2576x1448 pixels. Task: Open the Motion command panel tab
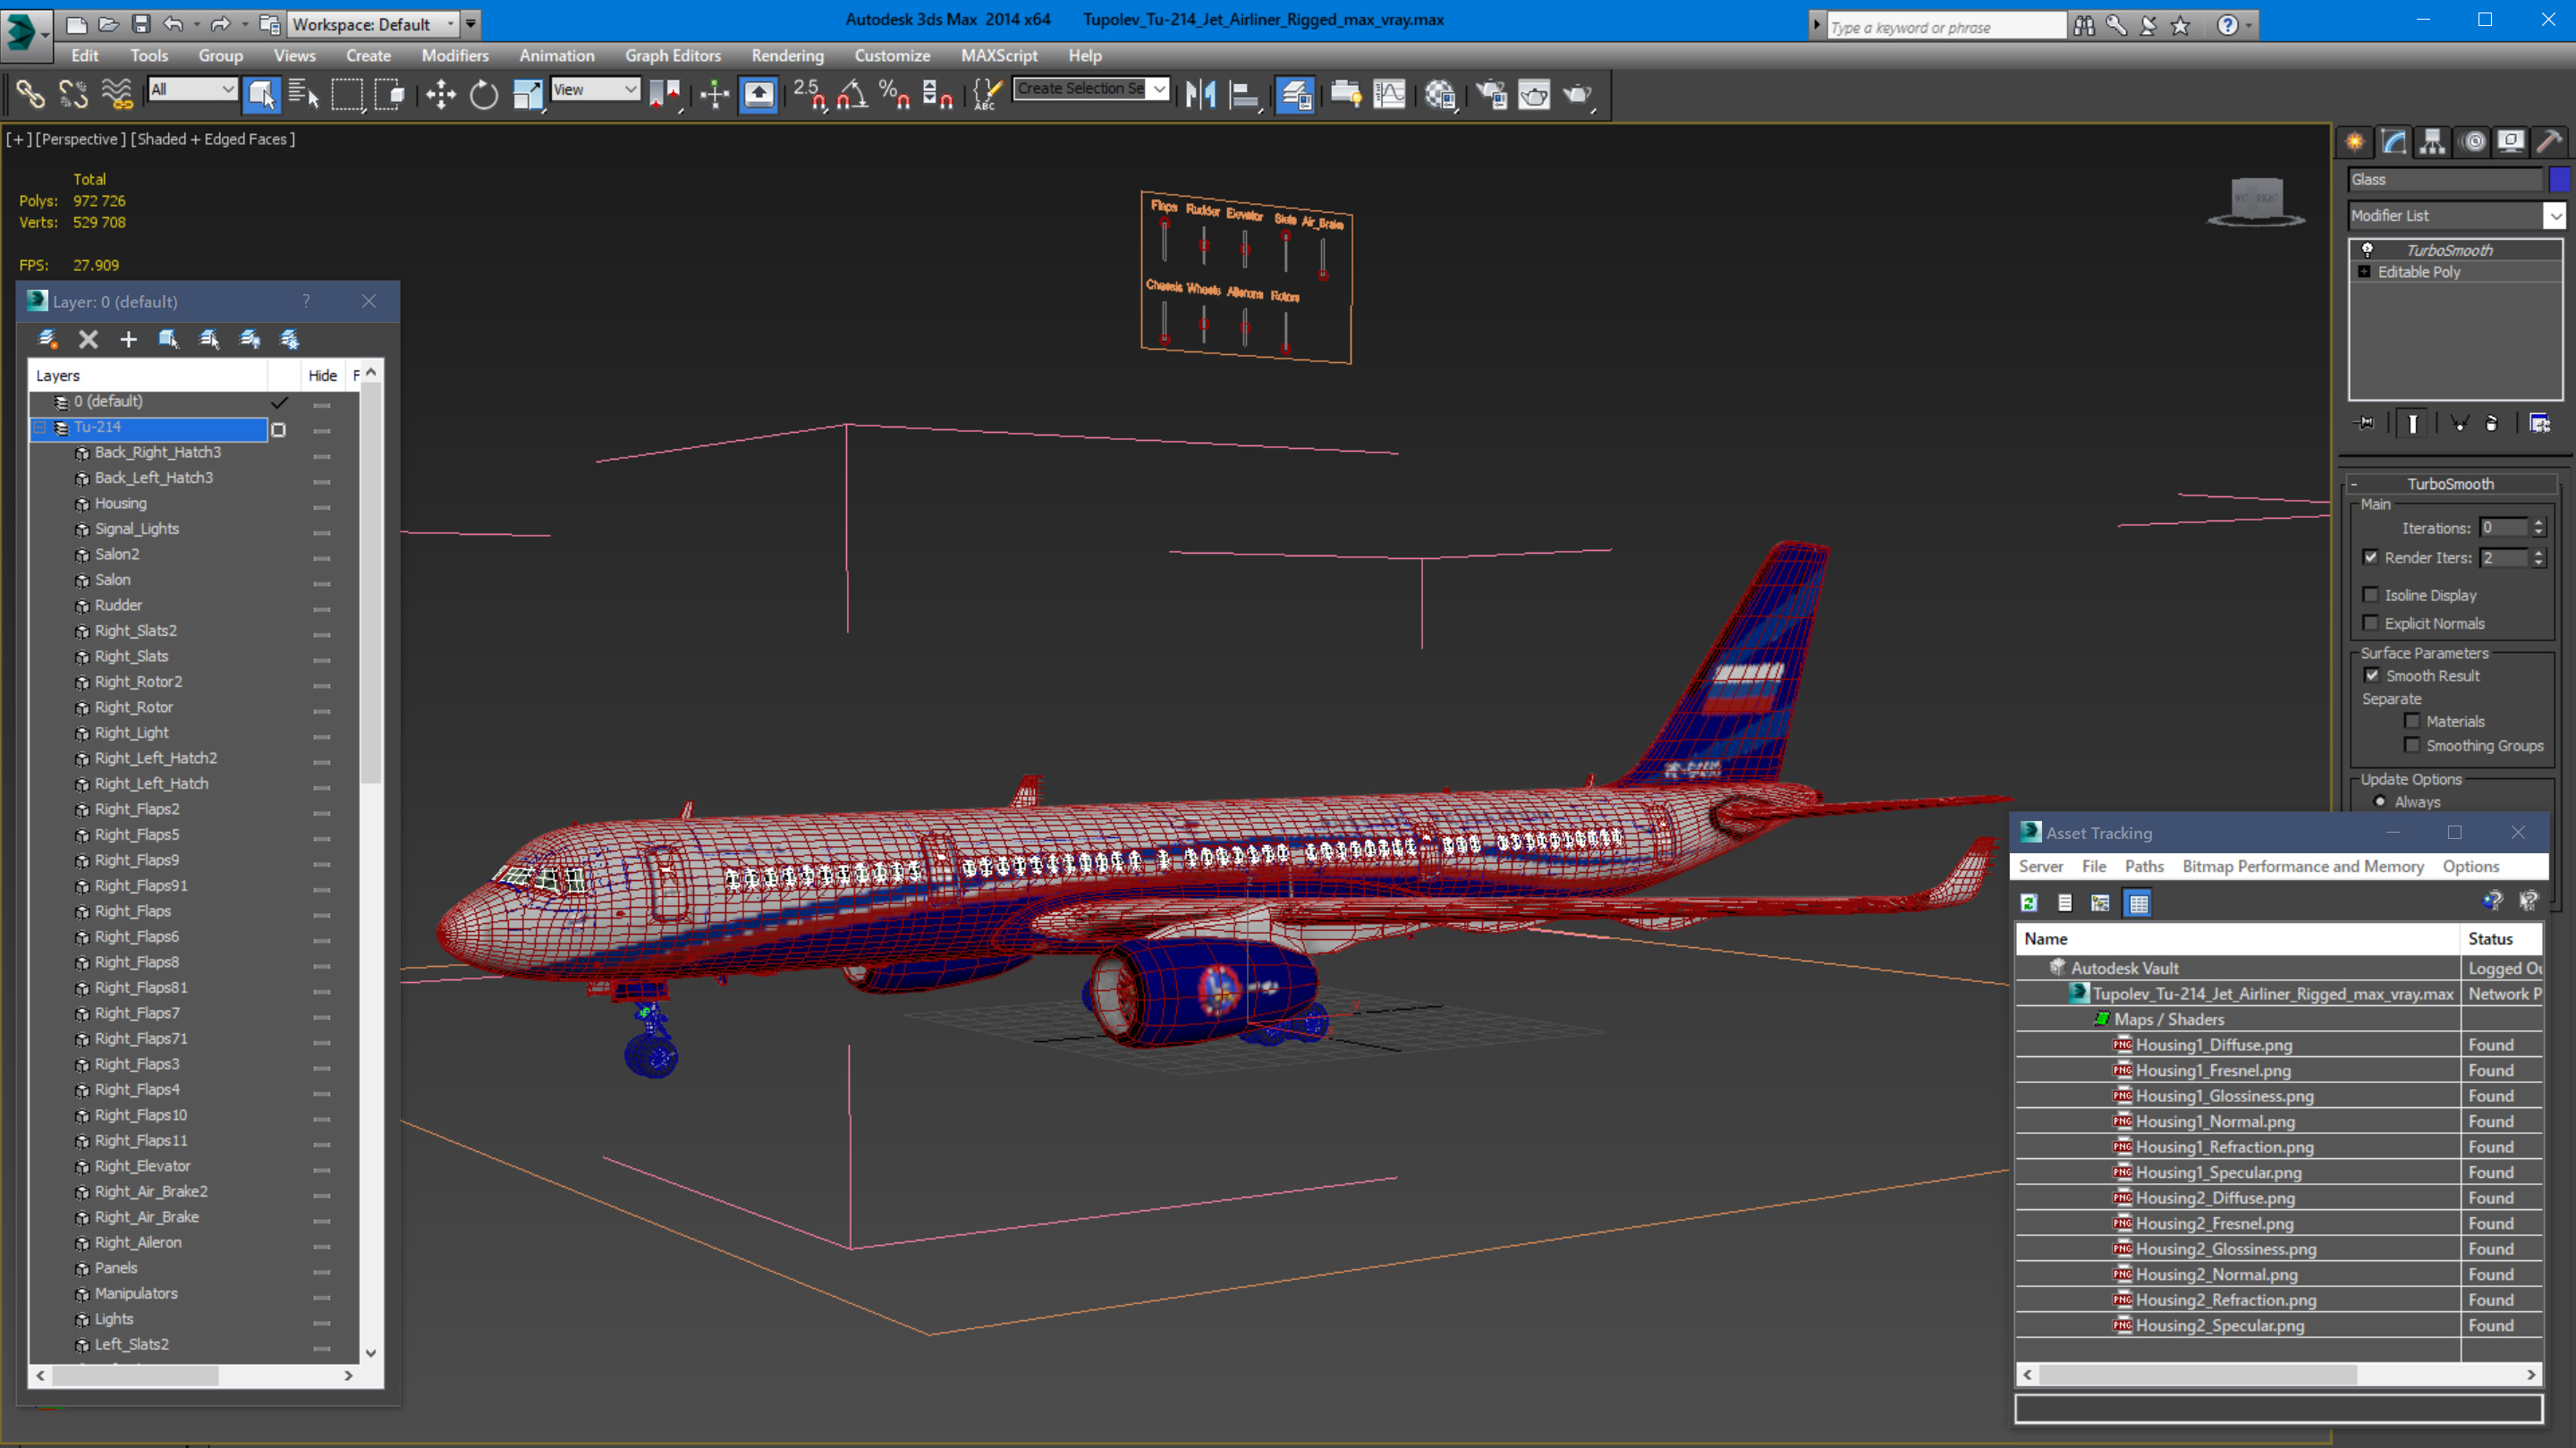(x=2473, y=142)
